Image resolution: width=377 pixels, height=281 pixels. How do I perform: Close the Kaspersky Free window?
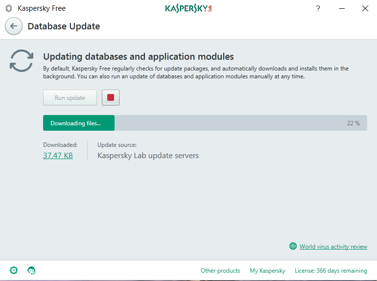coord(365,8)
